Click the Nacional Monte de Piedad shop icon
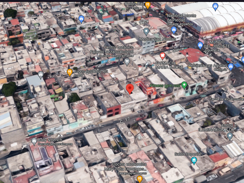 click(x=174, y=30)
